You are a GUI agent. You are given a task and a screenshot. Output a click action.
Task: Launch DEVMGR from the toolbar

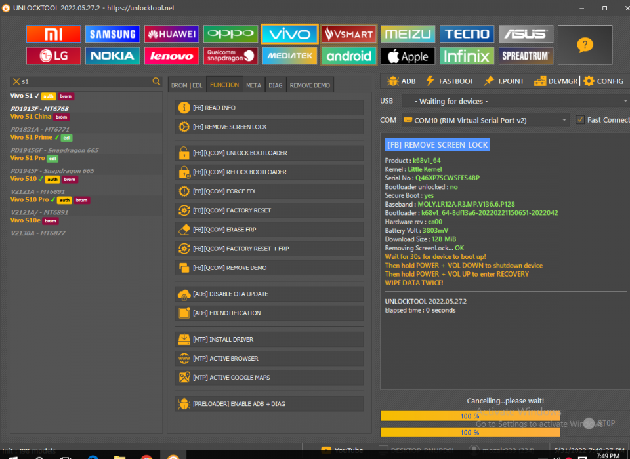click(556, 81)
